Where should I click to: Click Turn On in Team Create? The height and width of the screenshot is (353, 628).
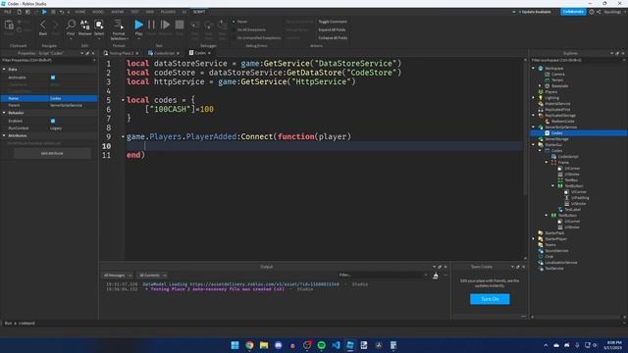click(x=490, y=299)
